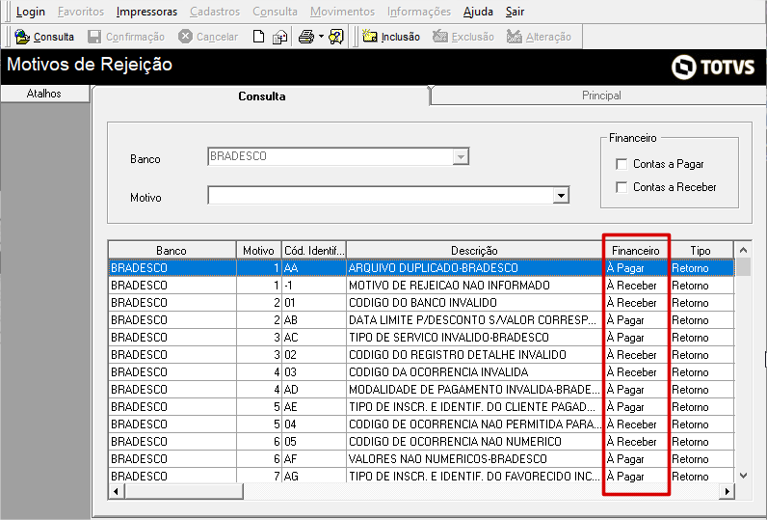Viewport: 767px width, 520px height.
Task: Click the Consulta toolbar icon
Action: (22, 37)
